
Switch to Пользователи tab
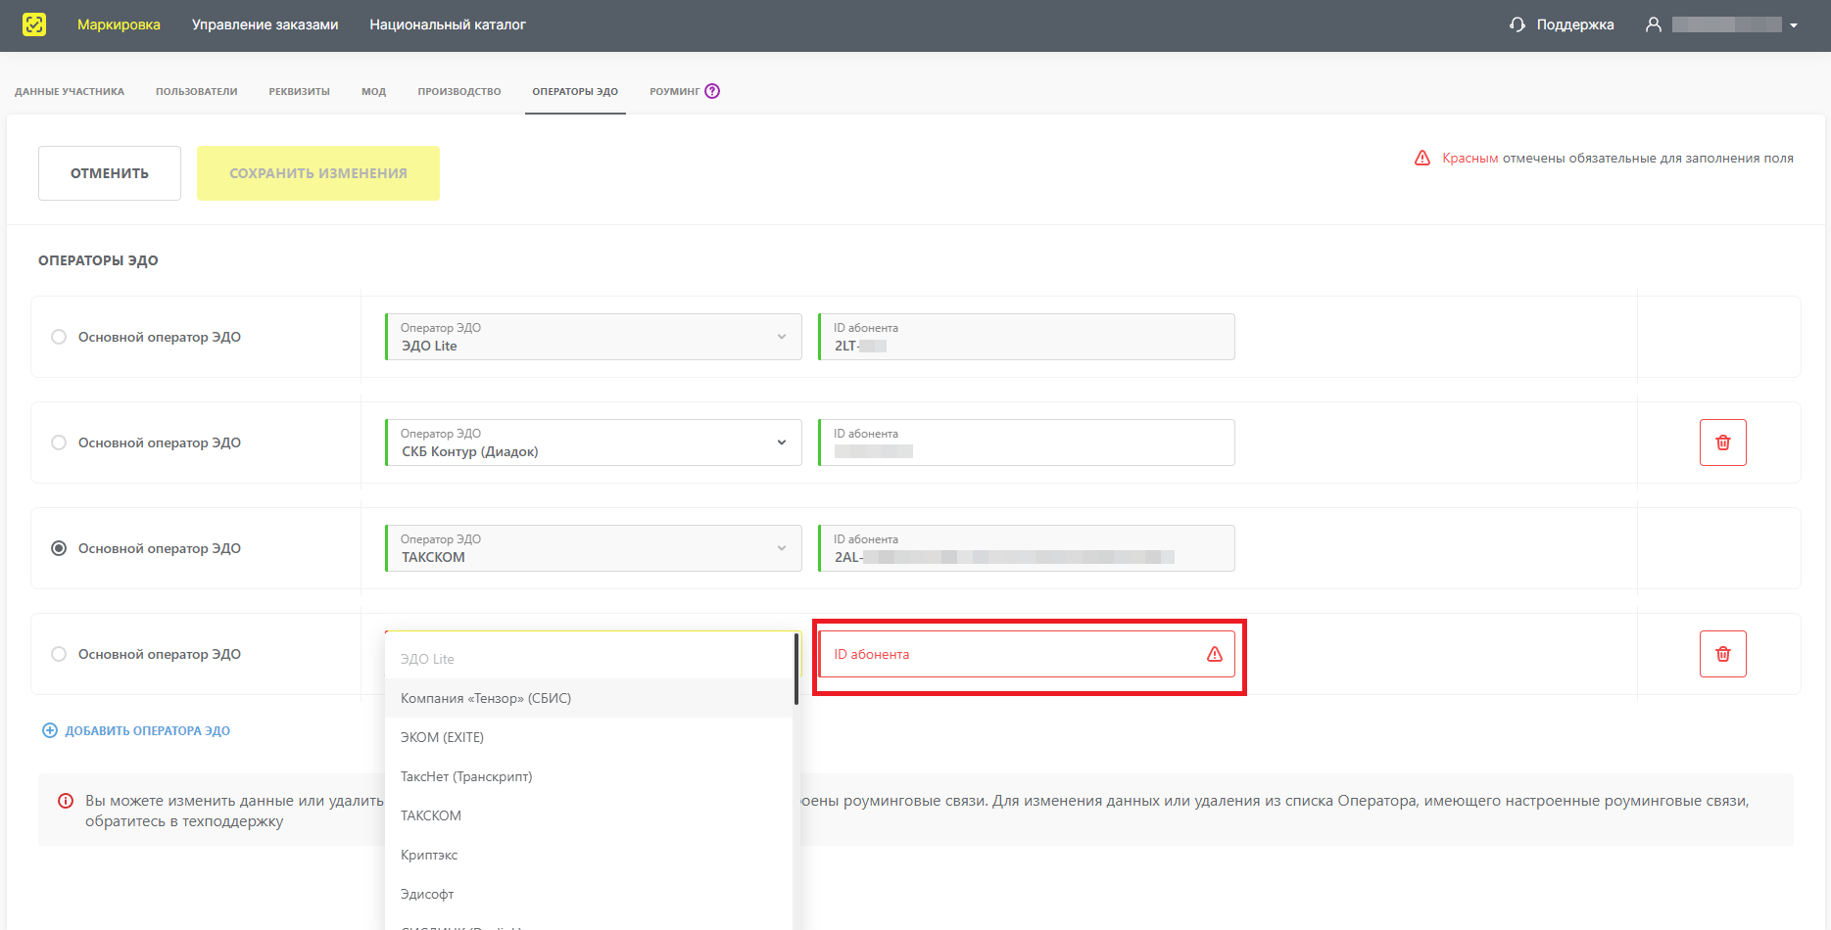196,91
